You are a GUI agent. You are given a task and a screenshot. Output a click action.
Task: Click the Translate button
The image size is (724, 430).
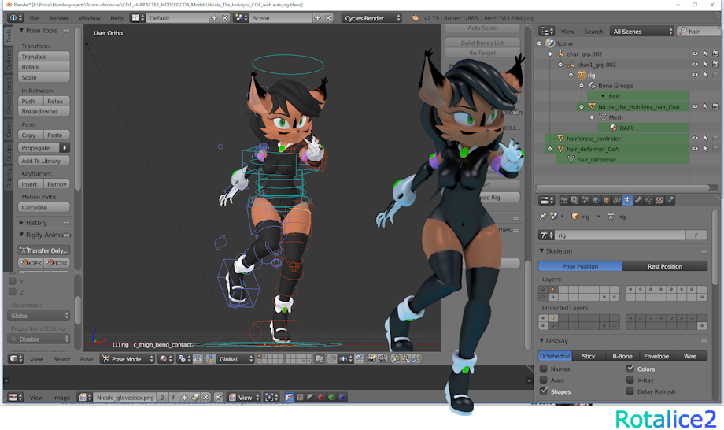[44, 57]
